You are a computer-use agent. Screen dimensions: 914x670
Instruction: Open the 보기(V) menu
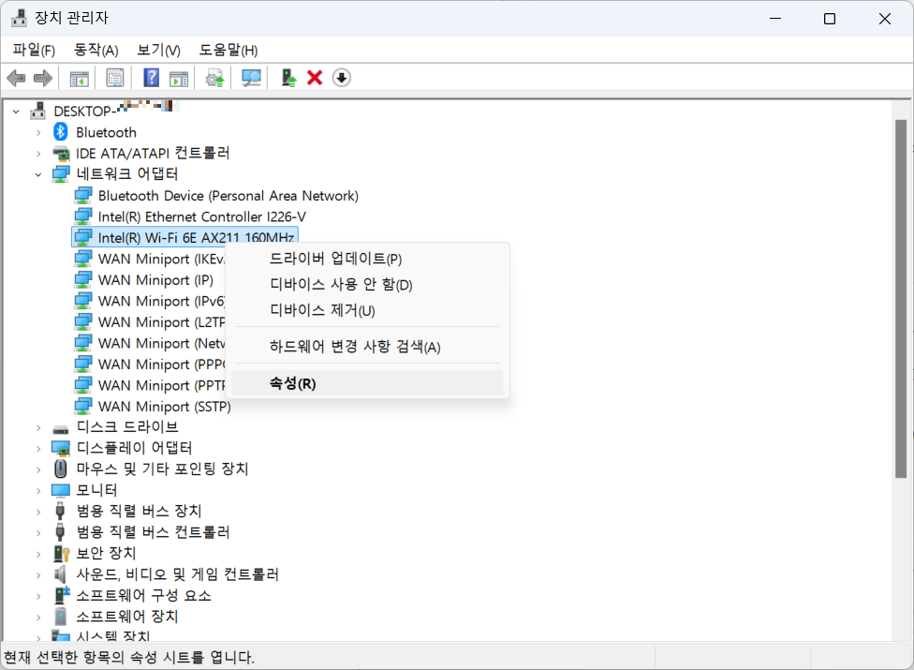(x=158, y=51)
